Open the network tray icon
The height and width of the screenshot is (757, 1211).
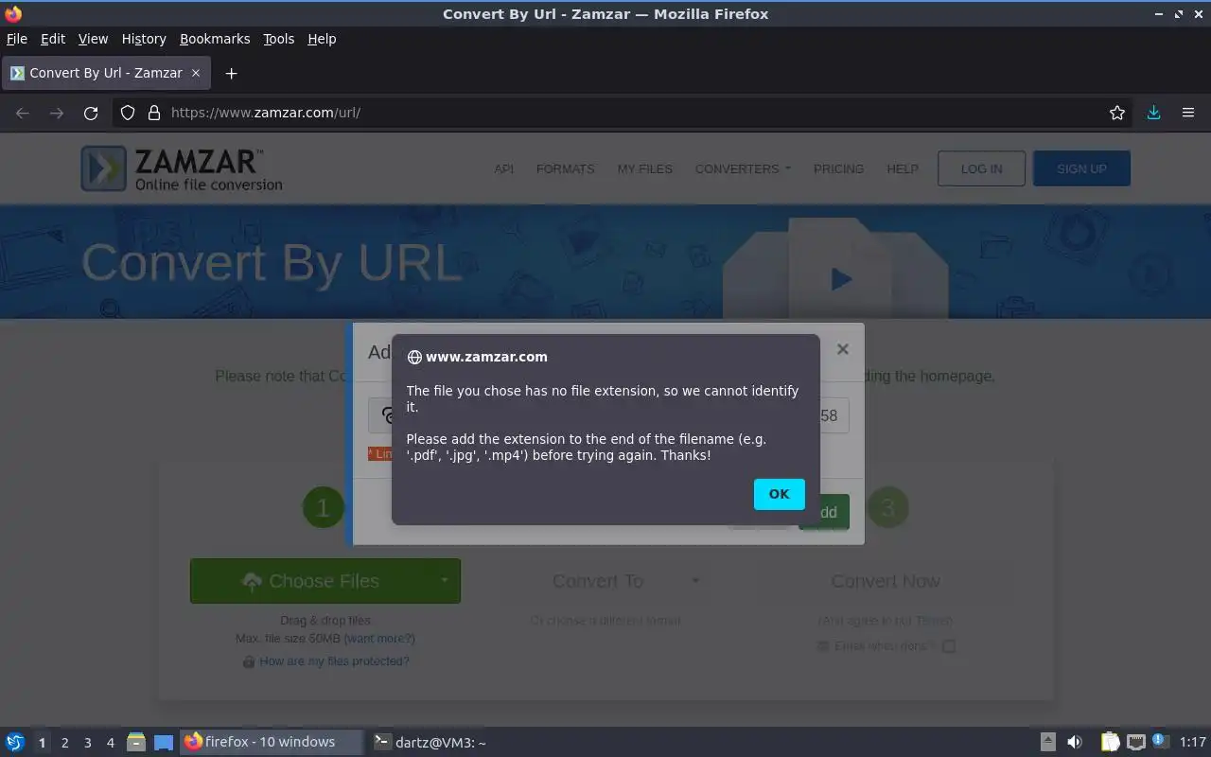(1135, 742)
